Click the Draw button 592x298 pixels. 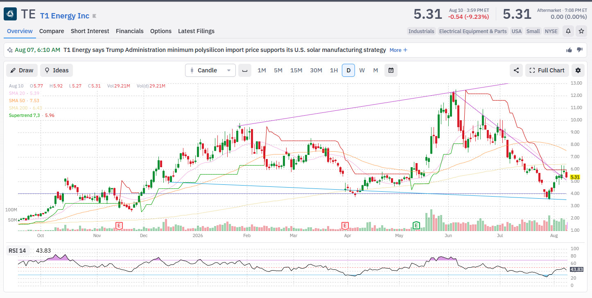(22, 70)
